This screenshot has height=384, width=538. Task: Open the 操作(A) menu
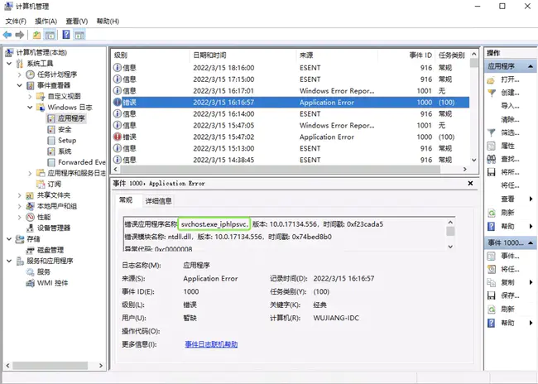(46, 22)
